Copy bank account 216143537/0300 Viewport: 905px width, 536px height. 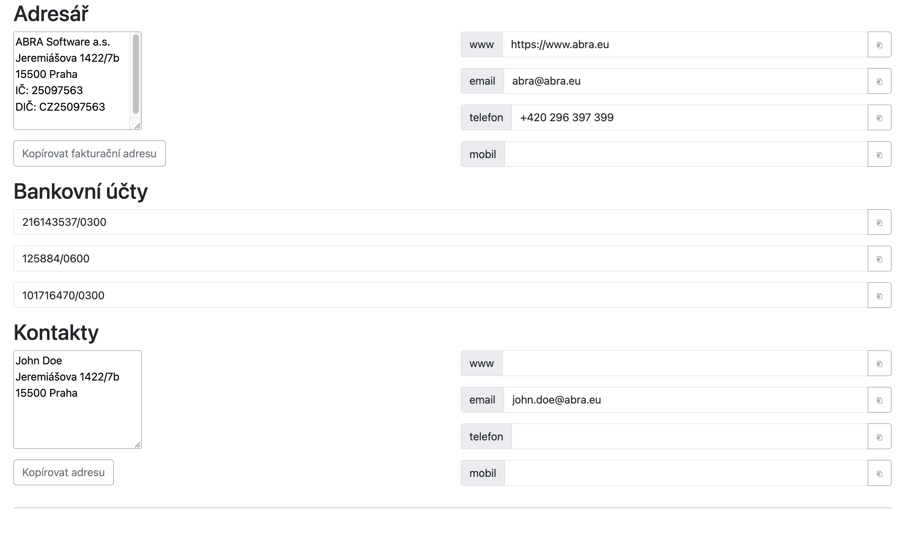click(x=879, y=222)
